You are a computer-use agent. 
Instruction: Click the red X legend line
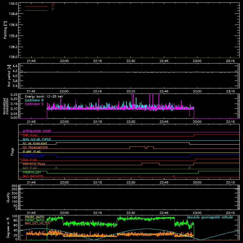coord(36,6)
